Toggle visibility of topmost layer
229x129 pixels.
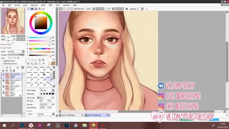pyautogui.click(x=4, y=75)
